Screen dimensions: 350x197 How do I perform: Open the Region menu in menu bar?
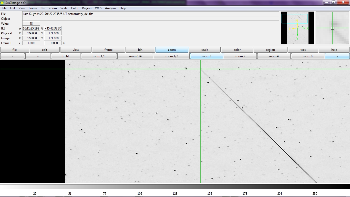click(x=87, y=8)
